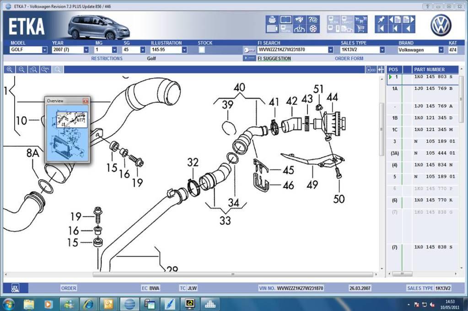The image size is (468, 311).
Task: Click the single-bar skip-back arrow
Action: [395, 29]
